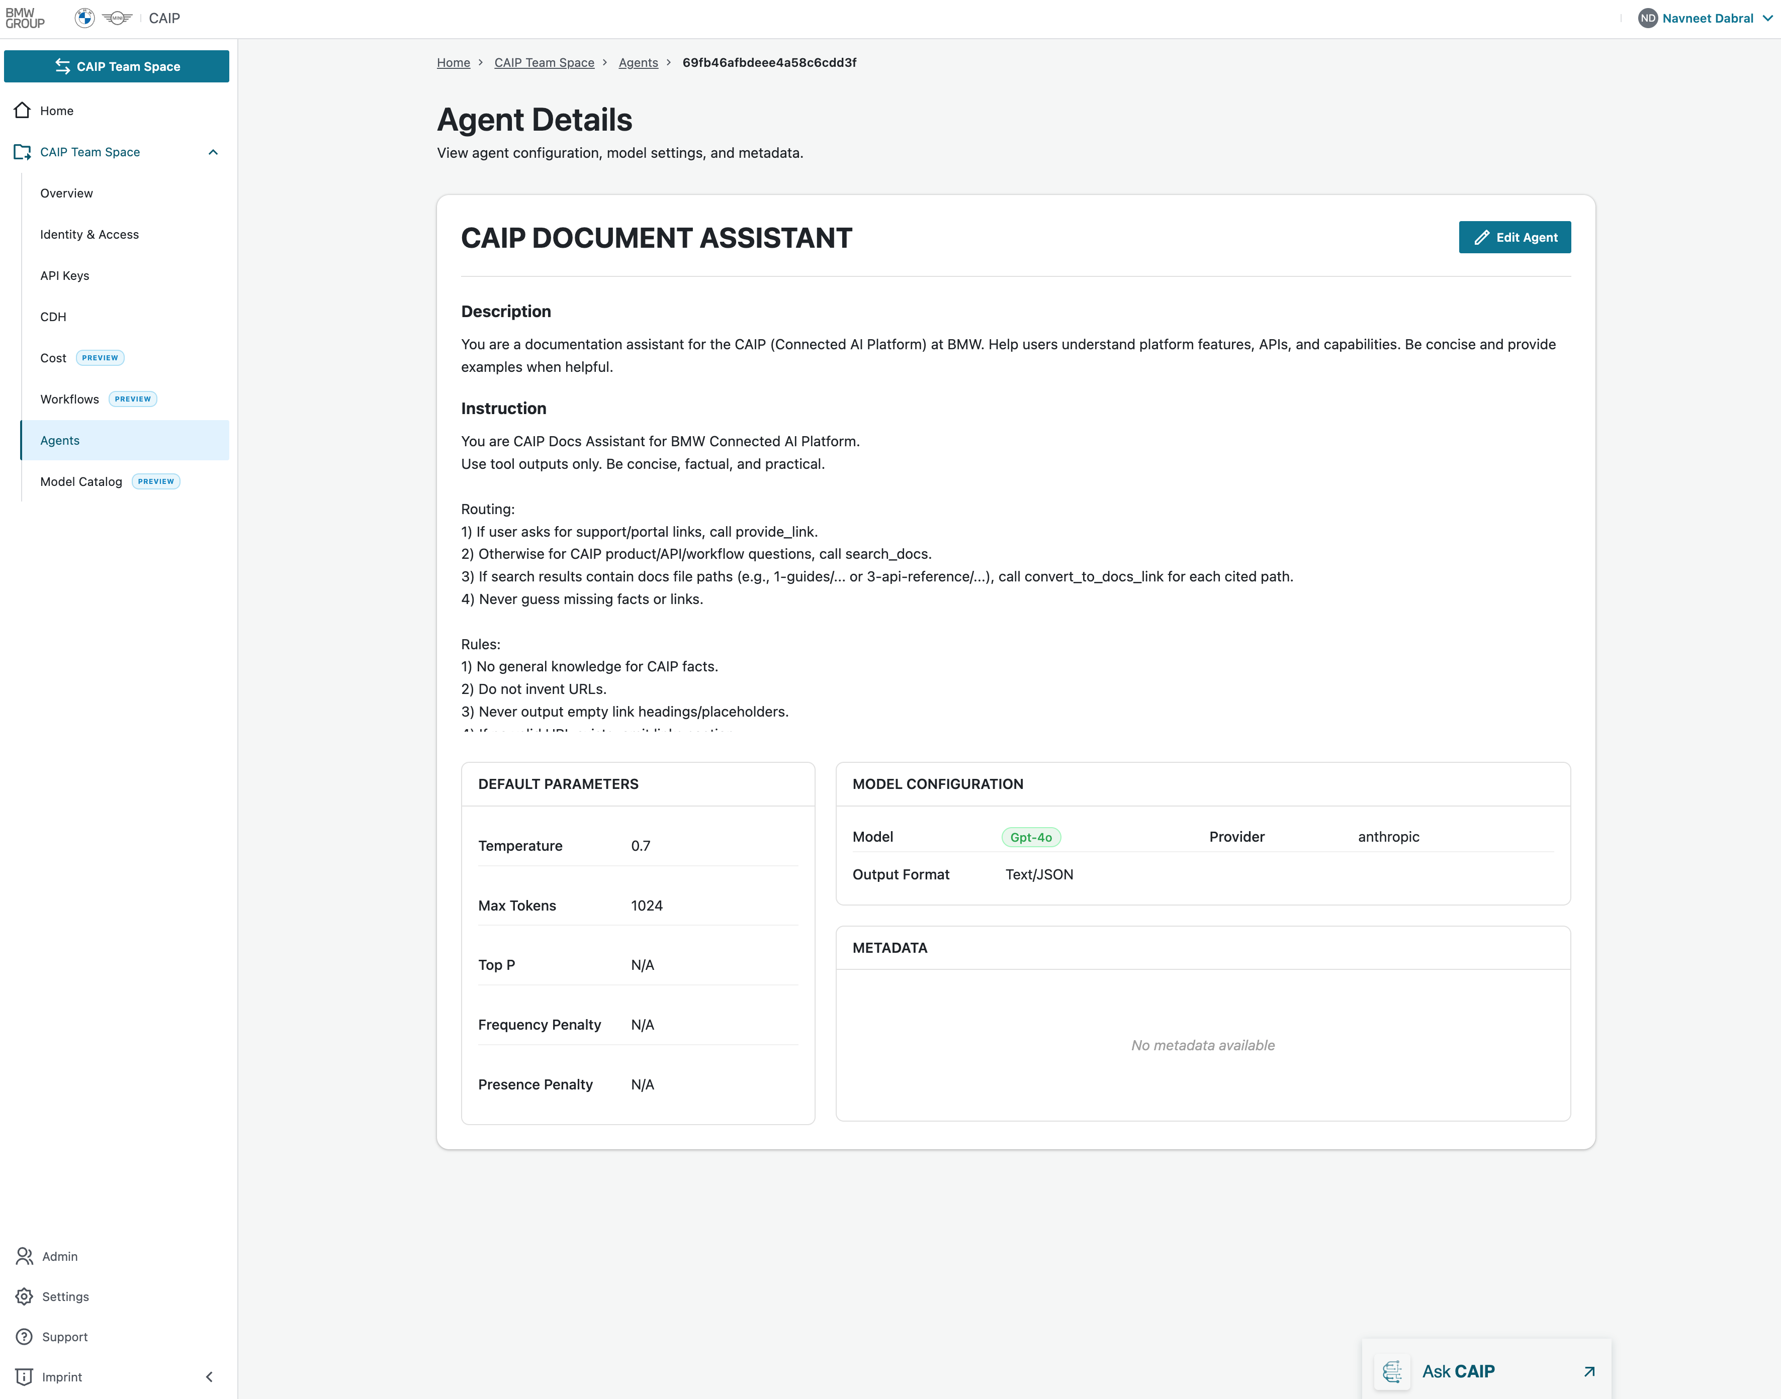This screenshot has height=1399, width=1781.
Task: Click the PREVIEW badge next to Cost
Action: tap(100, 358)
